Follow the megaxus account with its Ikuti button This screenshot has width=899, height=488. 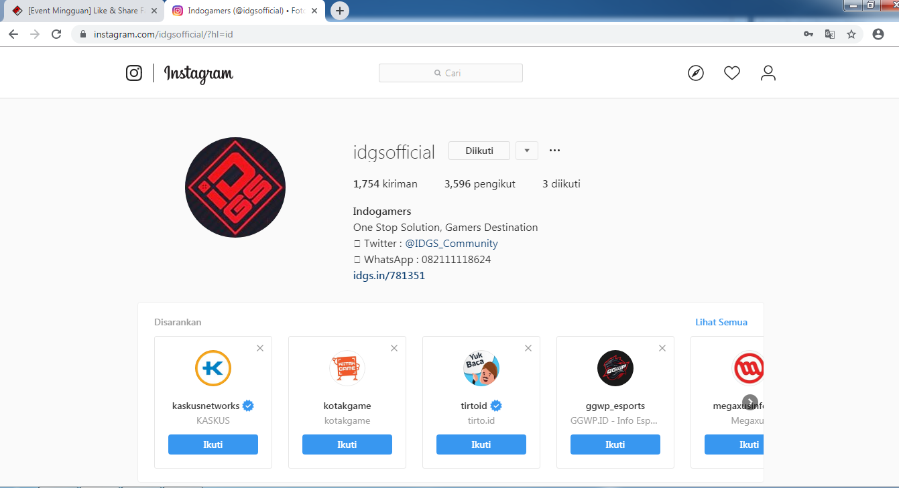pyautogui.click(x=734, y=444)
